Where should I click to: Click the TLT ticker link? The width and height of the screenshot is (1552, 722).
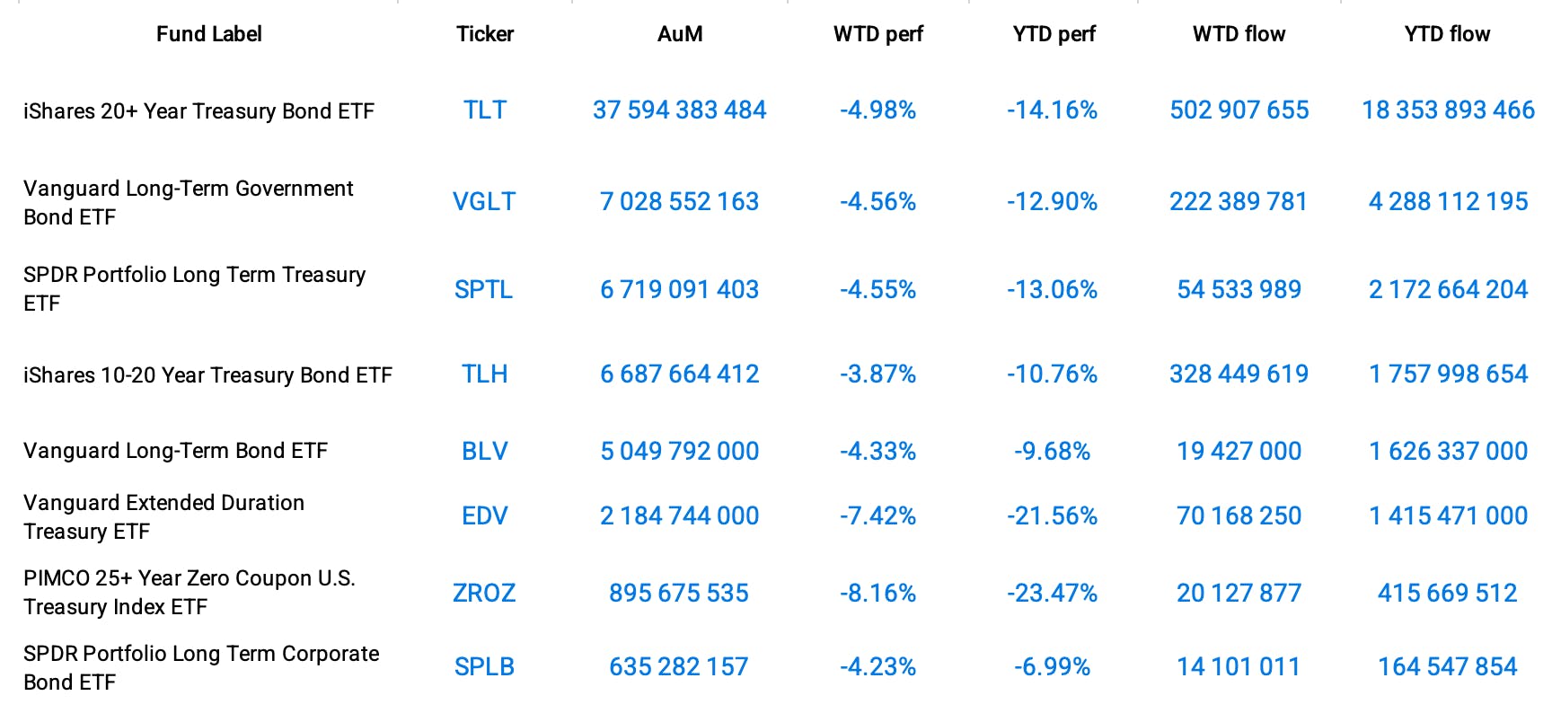point(485,110)
